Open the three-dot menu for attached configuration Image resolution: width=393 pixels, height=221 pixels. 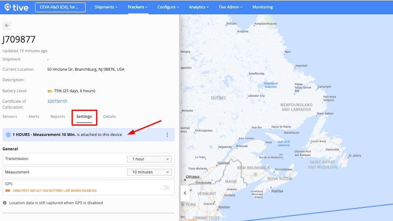(167, 135)
